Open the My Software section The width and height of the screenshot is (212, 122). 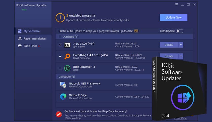(33, 31)
